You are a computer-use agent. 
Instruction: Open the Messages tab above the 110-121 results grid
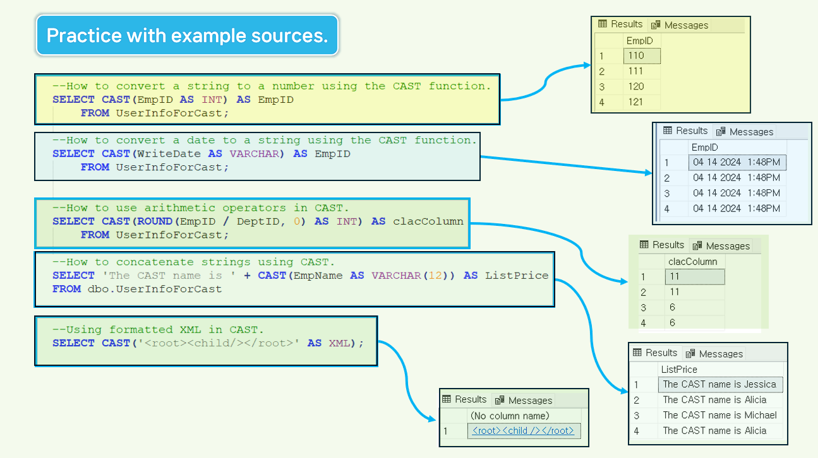click(x=680, y=25)
